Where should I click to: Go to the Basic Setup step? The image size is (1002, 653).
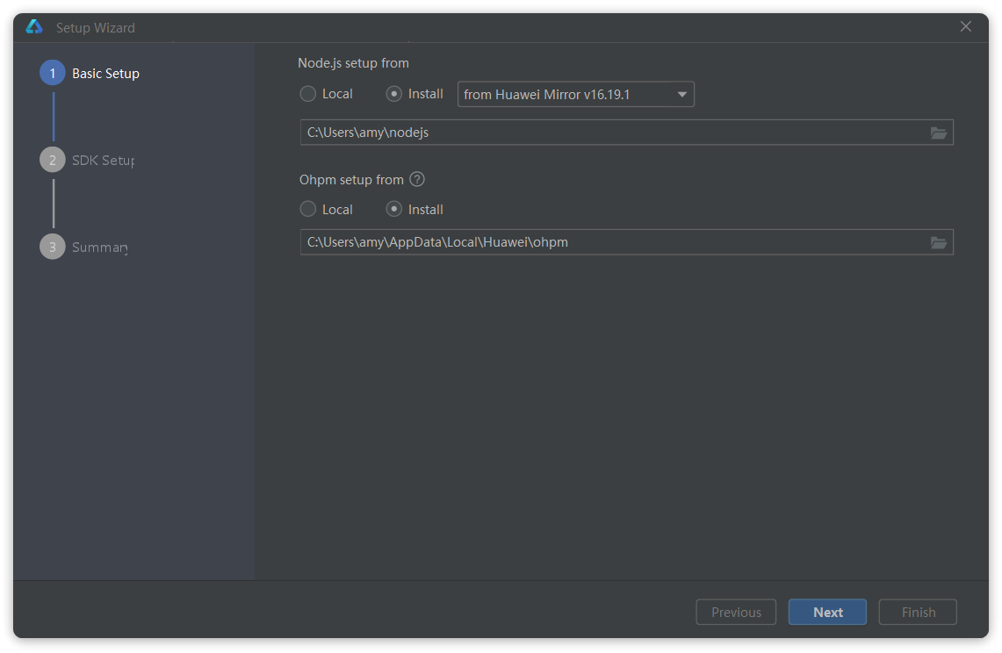tap(90, 74)
